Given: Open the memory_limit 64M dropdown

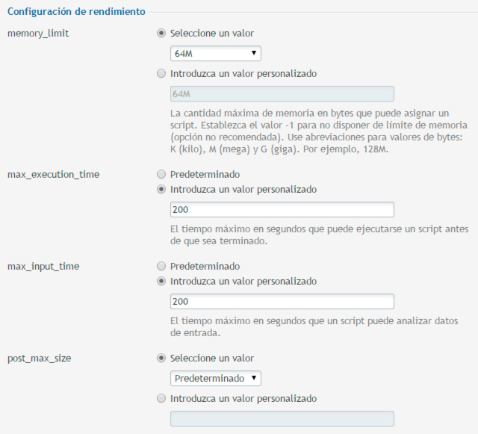Looking at the screenshot, I should (216, 53).
